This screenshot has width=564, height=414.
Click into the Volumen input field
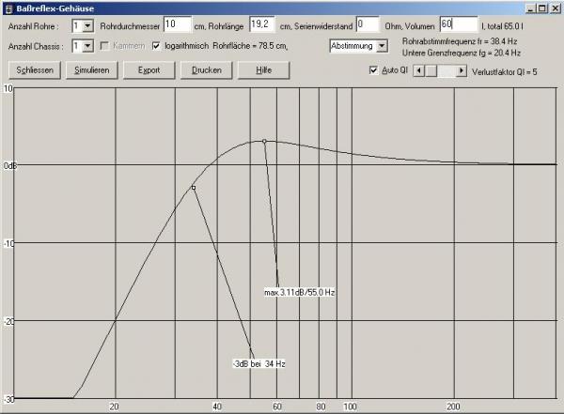pyautogui.click(x=457, y=23)
